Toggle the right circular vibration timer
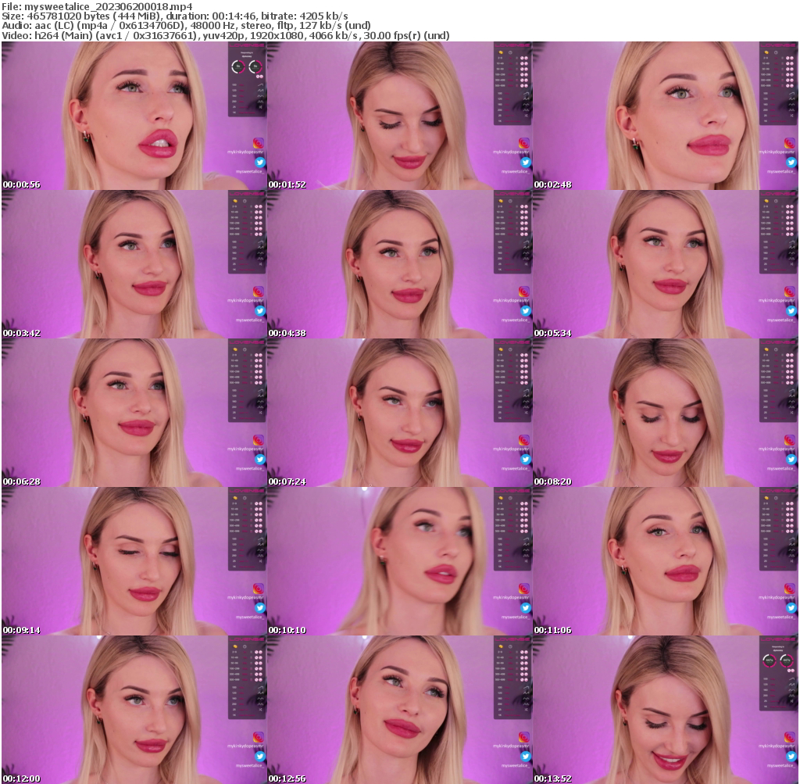800x784 pixels. pos(255,66)
